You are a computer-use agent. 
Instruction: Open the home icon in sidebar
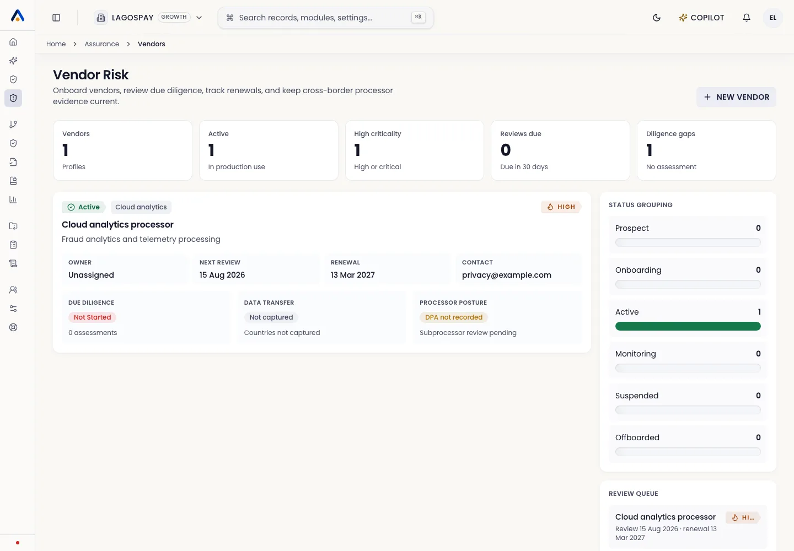pyautogui.click(x=13, y=42)
